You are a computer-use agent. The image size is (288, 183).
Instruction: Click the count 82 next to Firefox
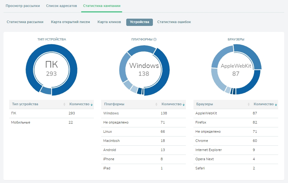[x=255, y=122]
